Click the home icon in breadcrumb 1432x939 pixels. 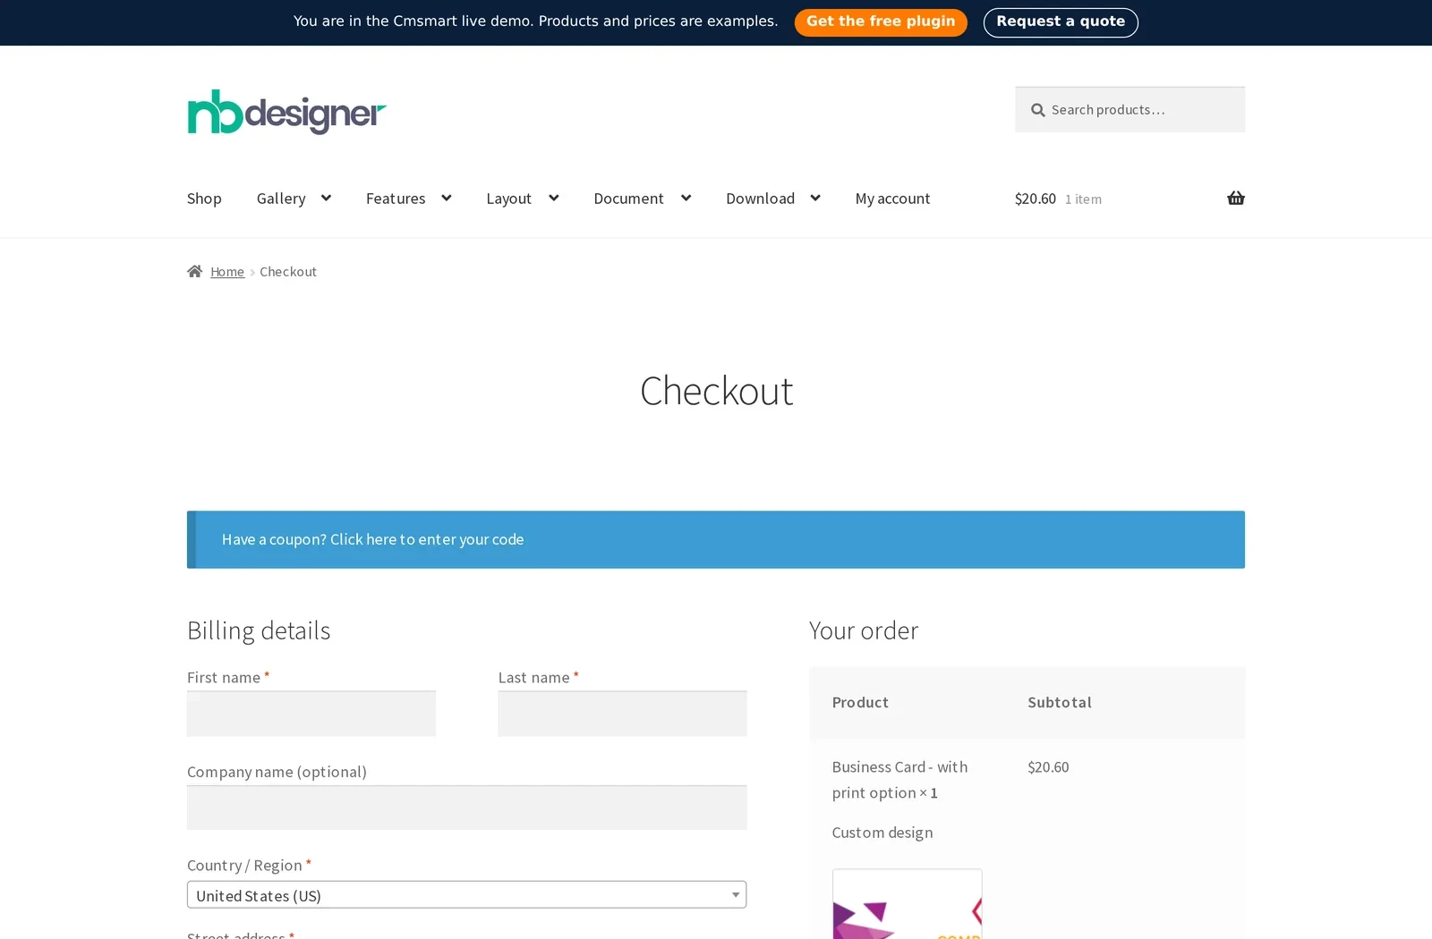[x=194, y=271]
